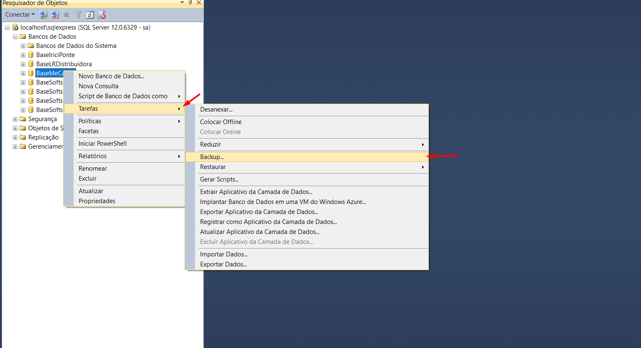Select Nova Consulta in context menu
This screenshot has height=348, width=641.
pyautogui.click(x=98, y=86)
